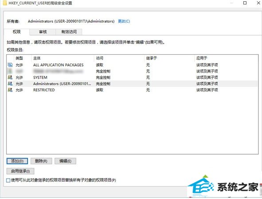
Task: Select the RESTRICTED permission entry row
Action: (x=132, y=90)
